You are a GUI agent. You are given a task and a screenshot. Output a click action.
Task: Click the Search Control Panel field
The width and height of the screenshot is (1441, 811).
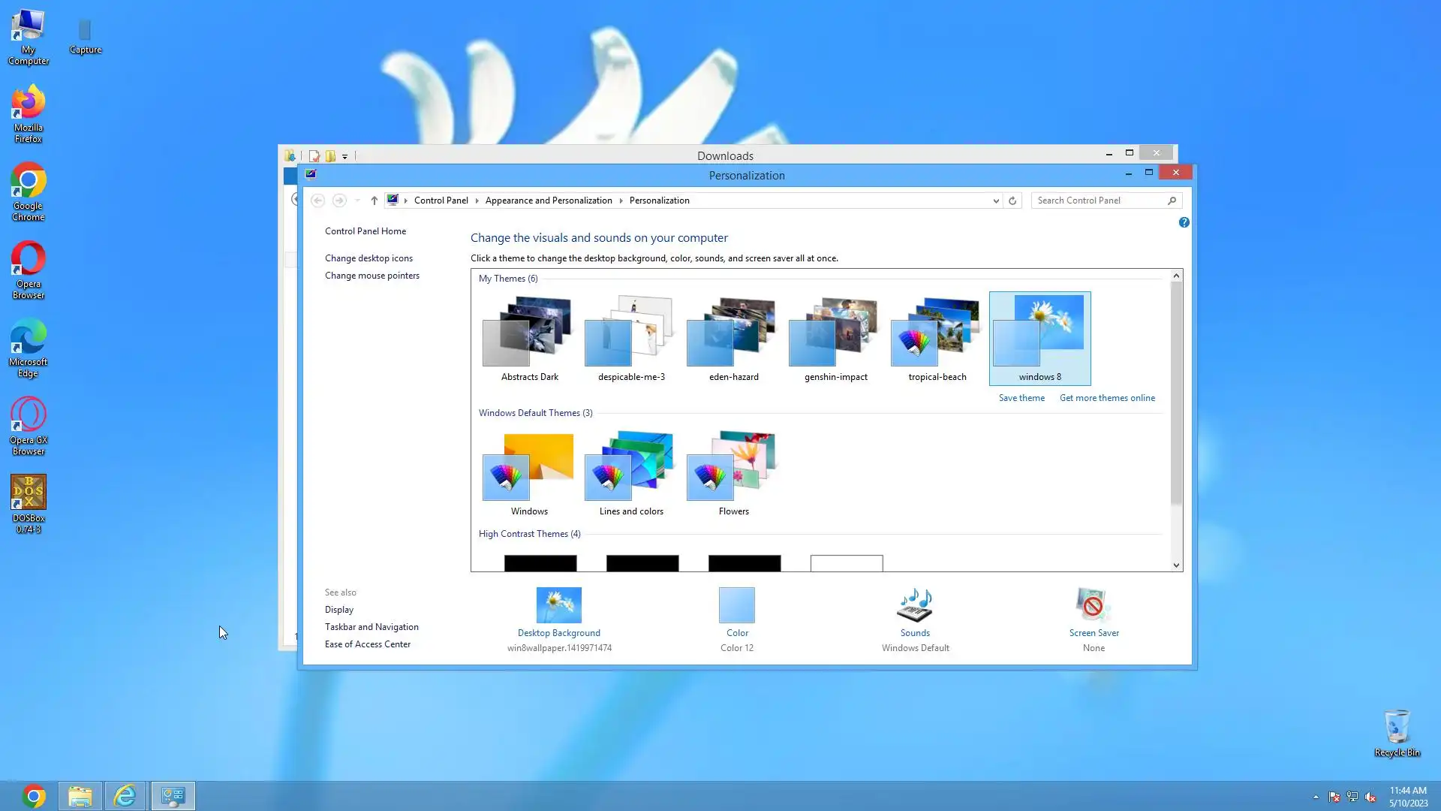pyautogui.click(x=1100, y=200)
